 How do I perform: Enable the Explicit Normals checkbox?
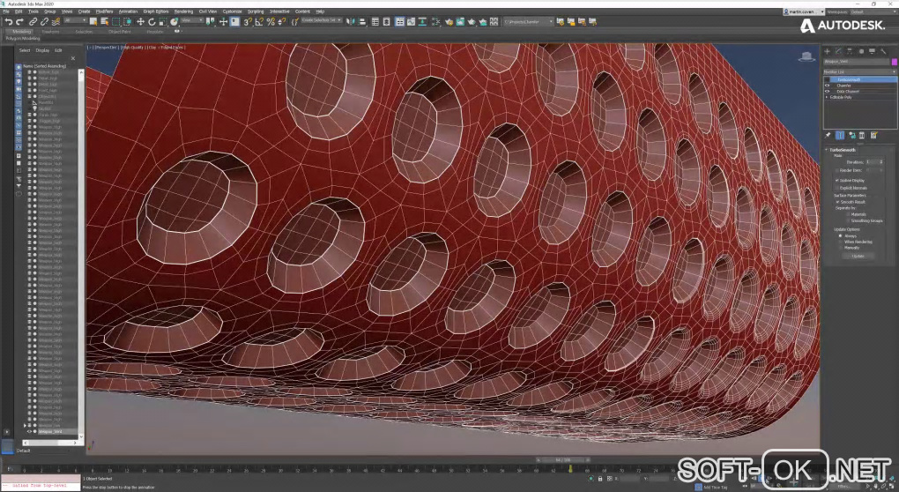(837, 188)
